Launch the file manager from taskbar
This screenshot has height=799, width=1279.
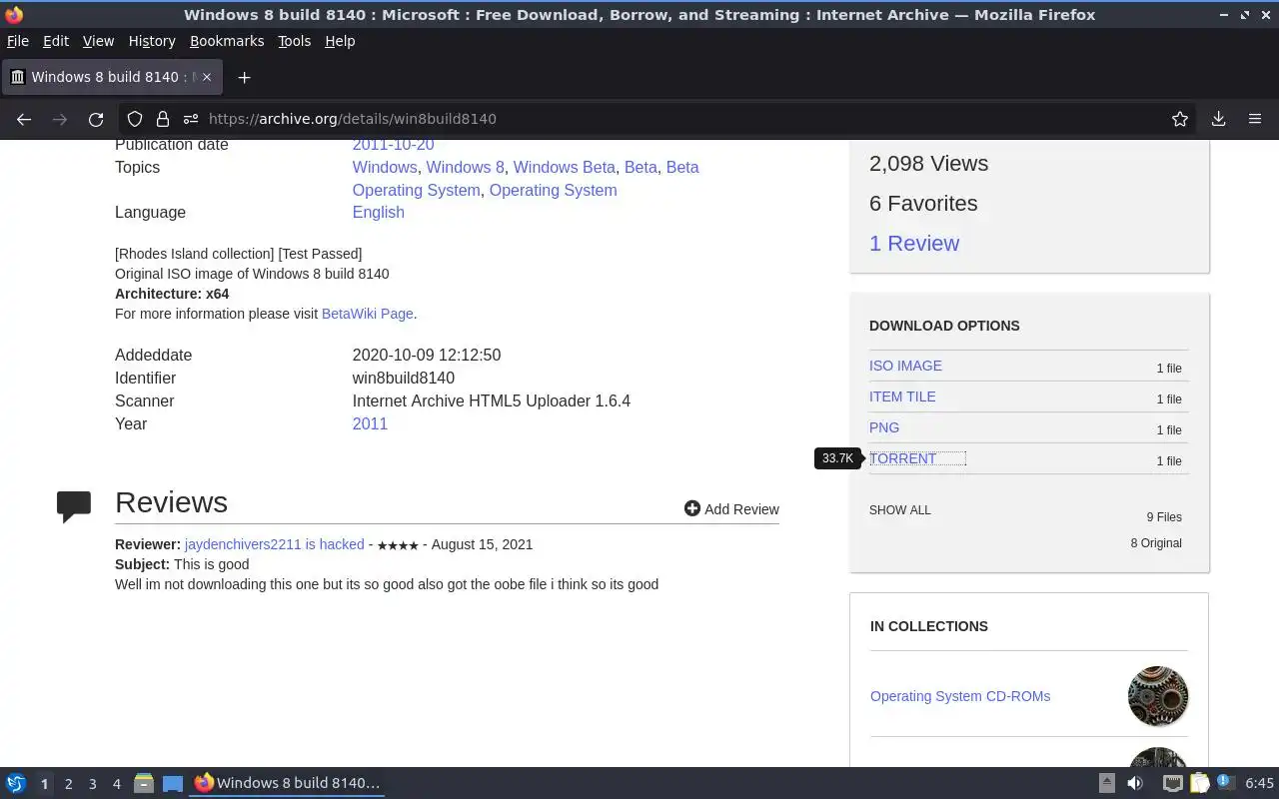pos(144,784)
